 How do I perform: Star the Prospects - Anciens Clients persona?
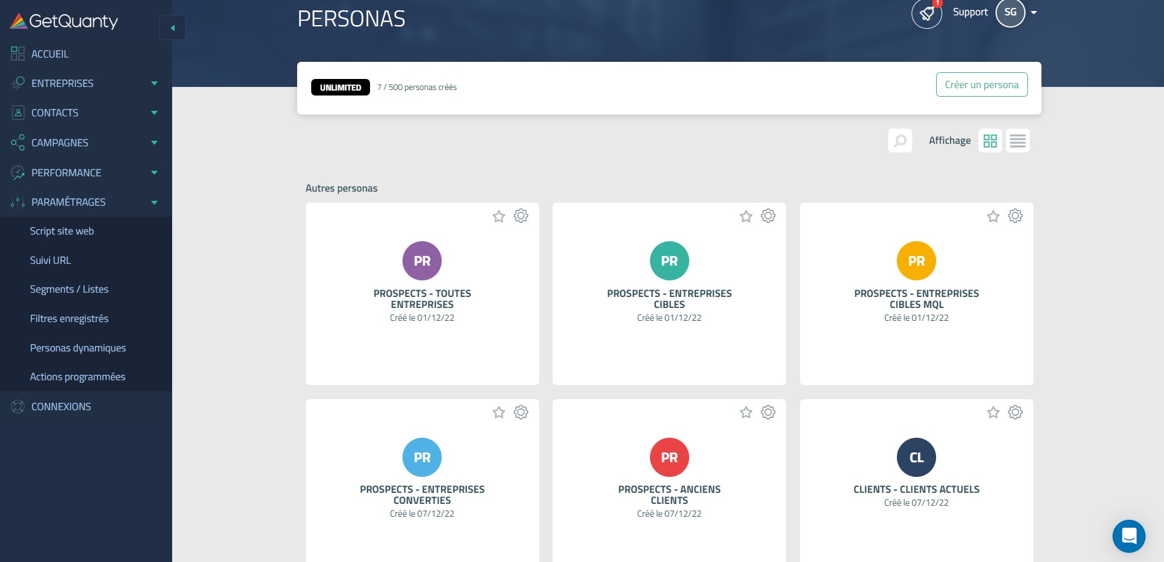click(x=746, y=413)
